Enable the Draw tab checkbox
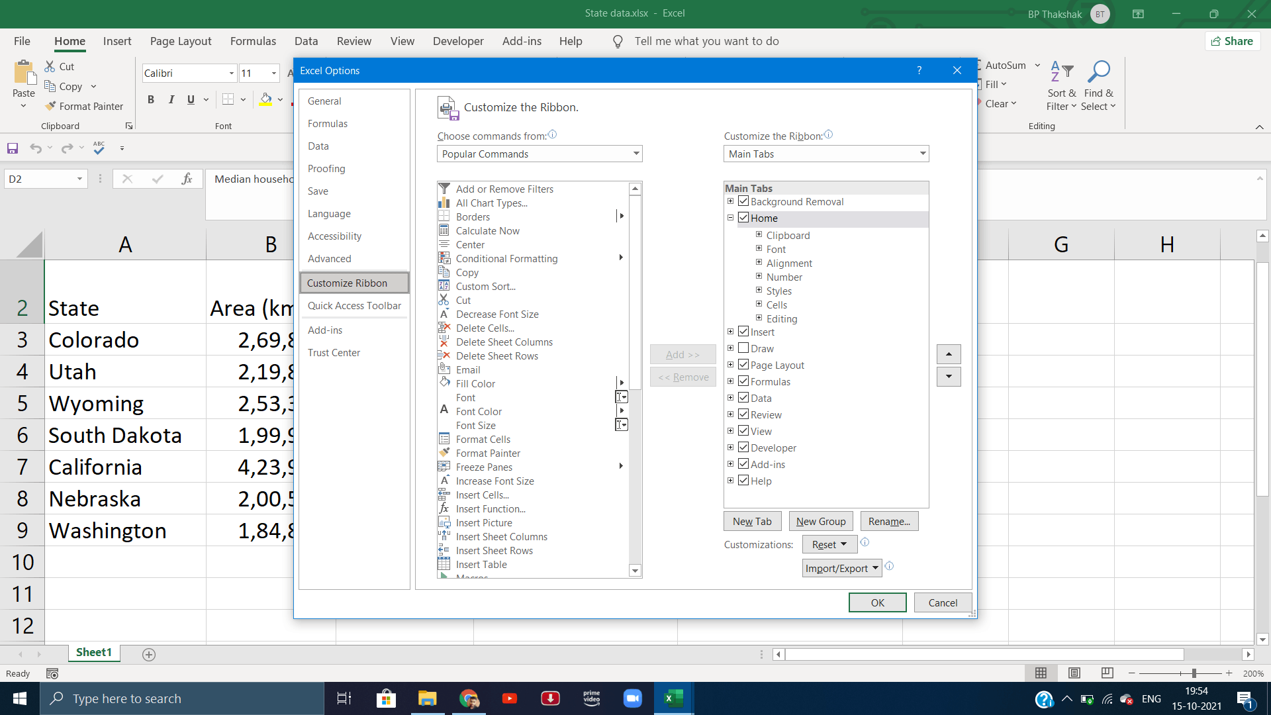 (743, 348)
